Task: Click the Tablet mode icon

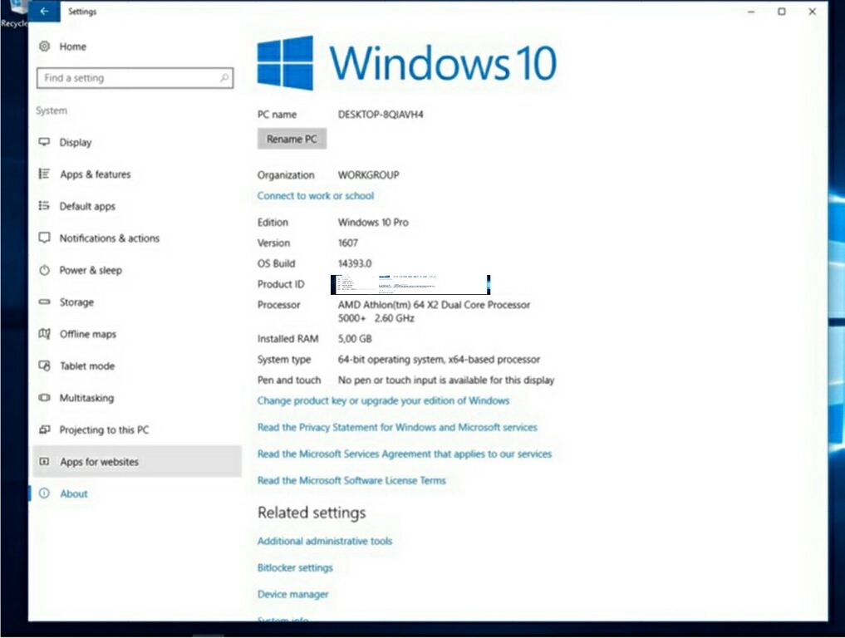Action: point(44,366)
